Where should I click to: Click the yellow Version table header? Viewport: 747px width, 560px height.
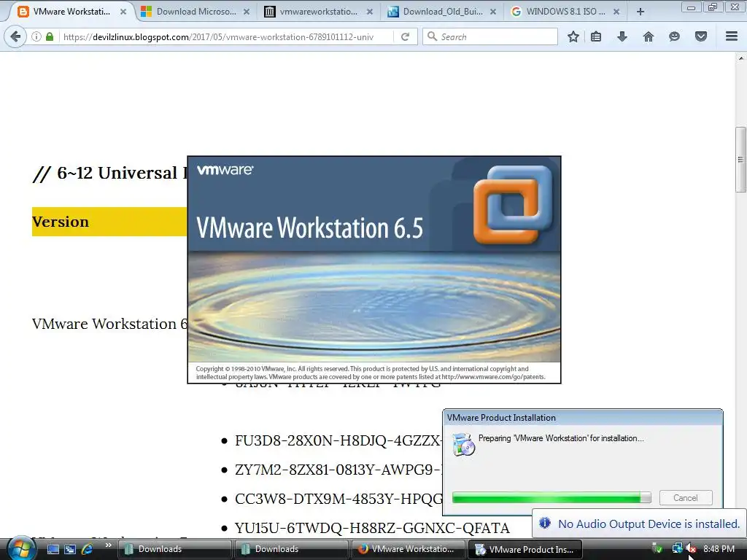(109, 222)
